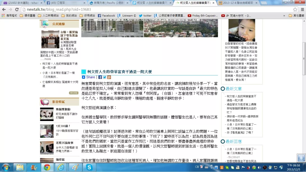This screenshot has height=172, width=306.
Task: Launch Internet Explorer from the taskbar
Action: pyautogui.click(x=61, y=167)
